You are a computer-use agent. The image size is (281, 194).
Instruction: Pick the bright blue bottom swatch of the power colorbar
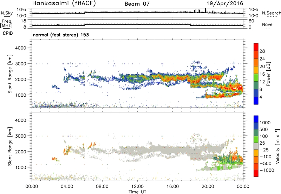tap(256, 101)
